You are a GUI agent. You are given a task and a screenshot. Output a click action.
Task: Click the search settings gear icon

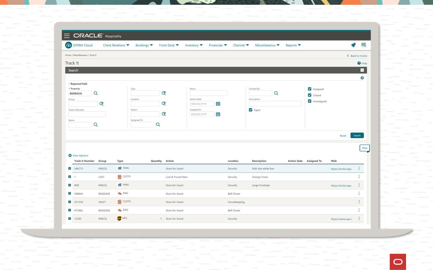(362, 78)
